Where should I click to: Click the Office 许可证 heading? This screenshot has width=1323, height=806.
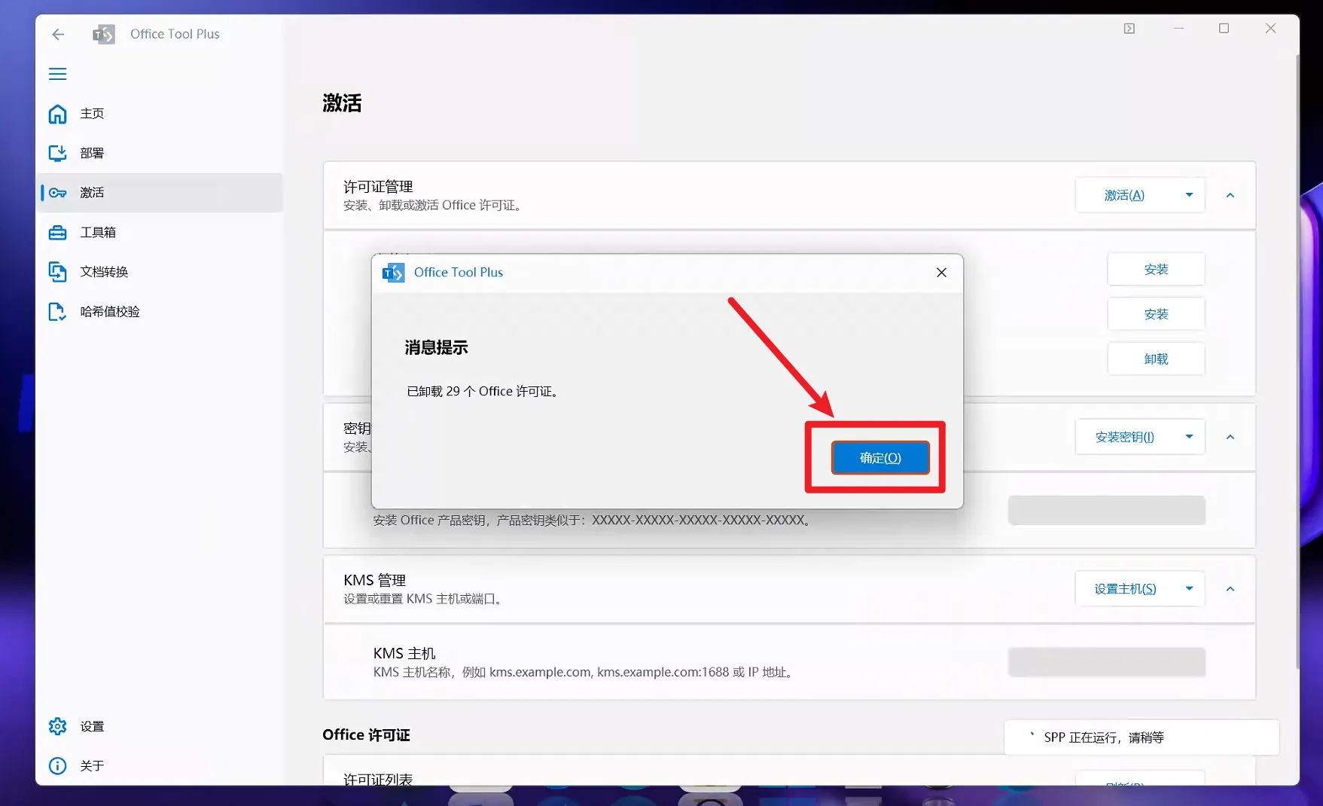(366, 735)
